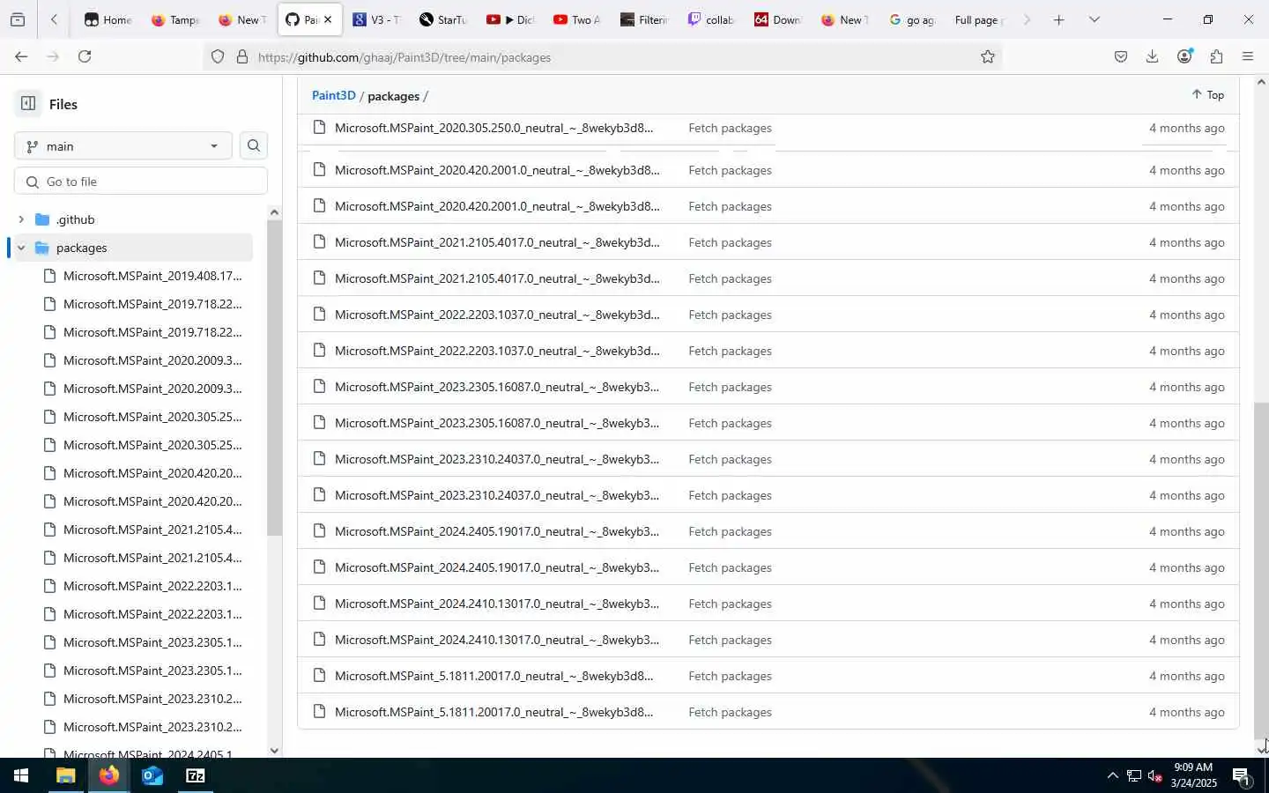Open the file search magnifier button

(x=254, y=146)
